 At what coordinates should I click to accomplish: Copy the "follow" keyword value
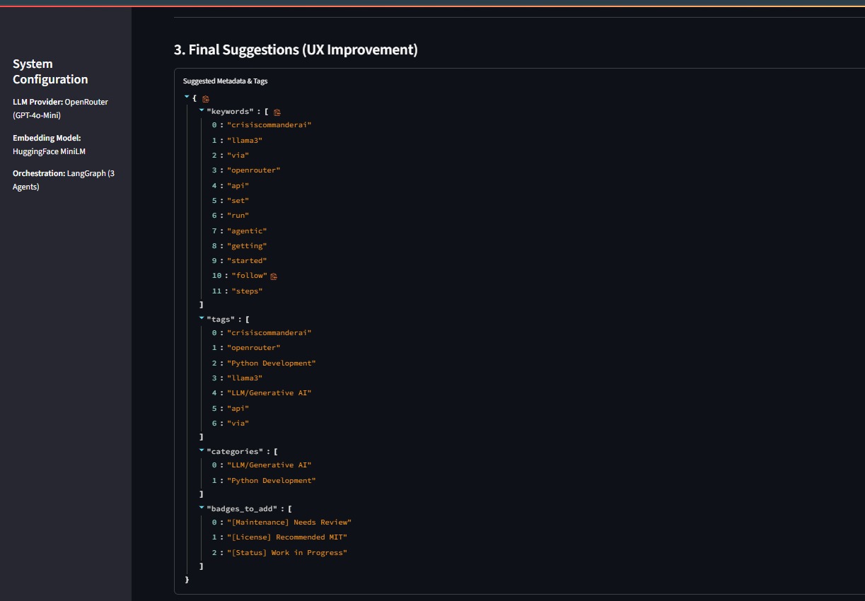click(x=273, y=276)
